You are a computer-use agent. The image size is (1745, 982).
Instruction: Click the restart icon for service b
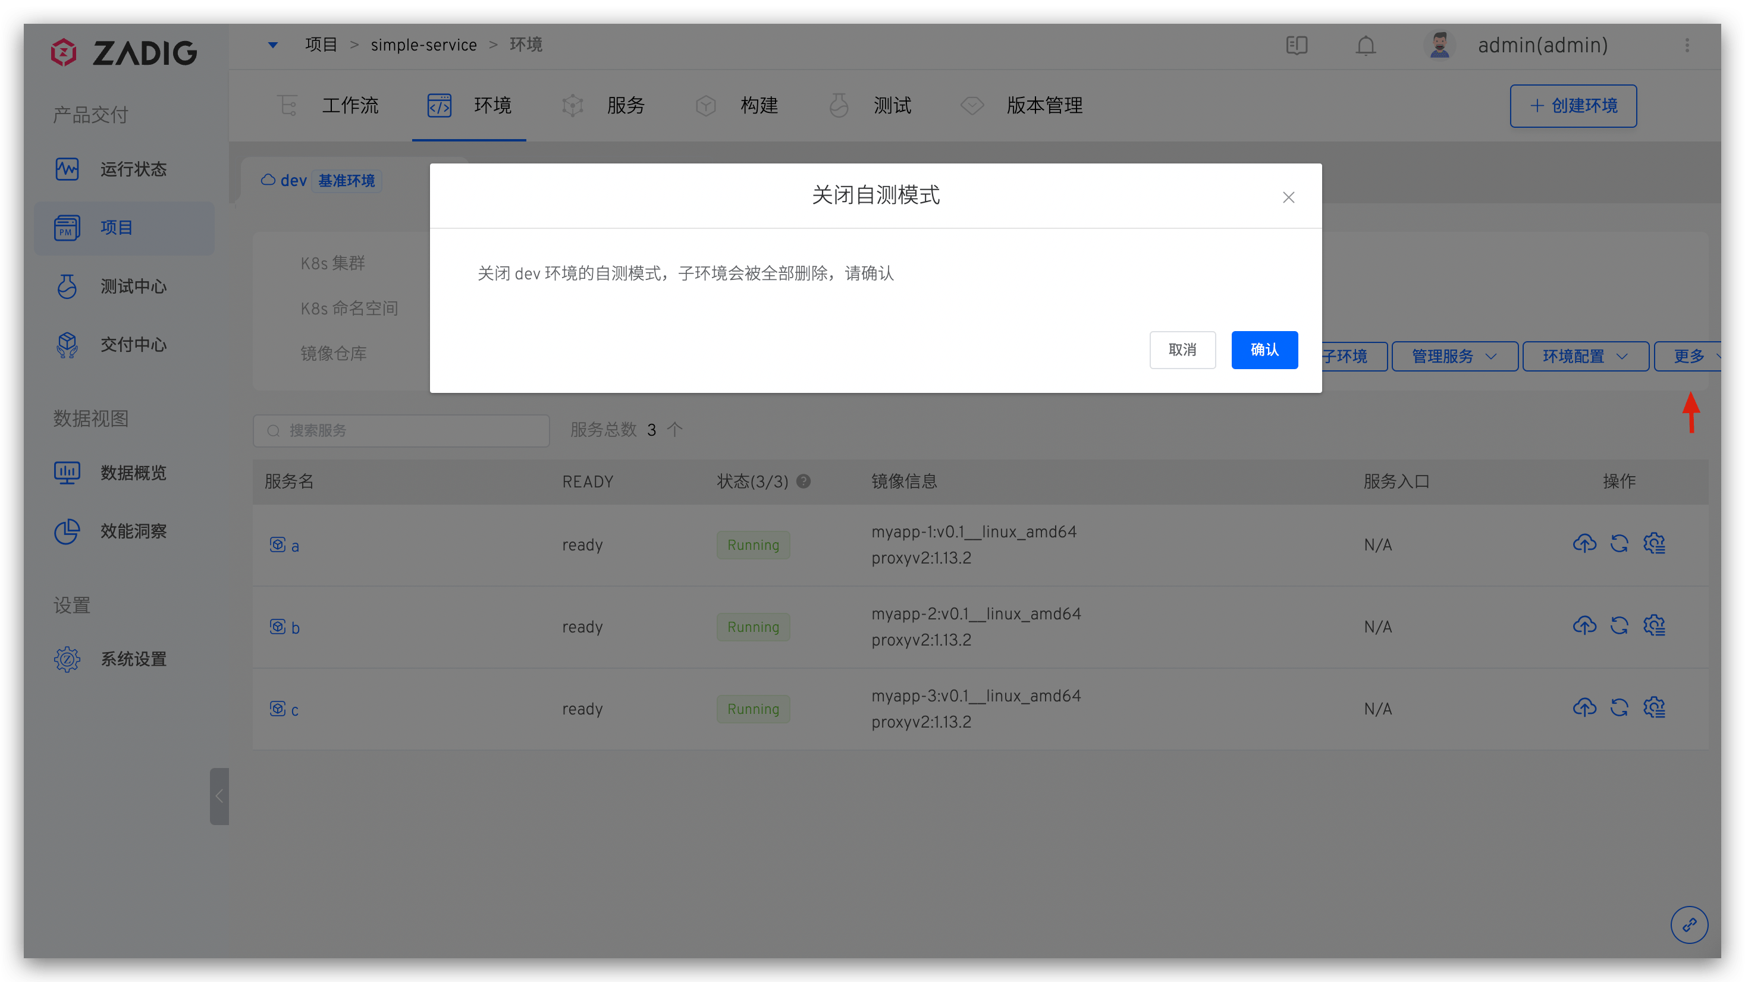pos(1620,626)
